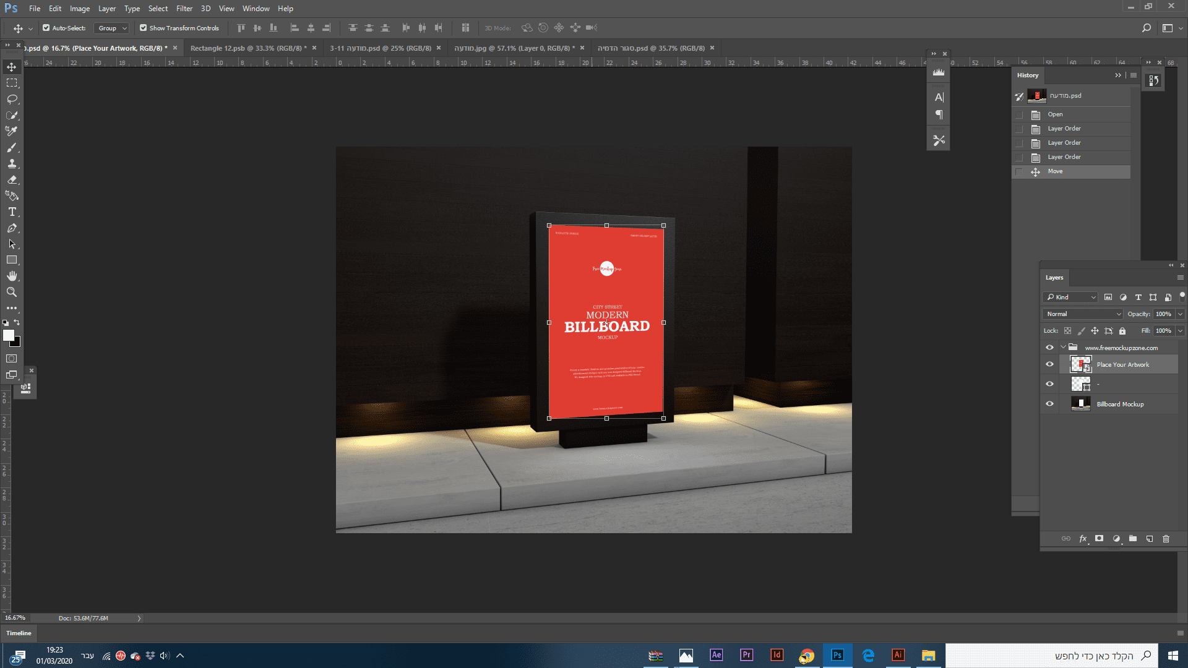
Task: Launch Illustrator from the taskbar
Action: tap(898, 655)
